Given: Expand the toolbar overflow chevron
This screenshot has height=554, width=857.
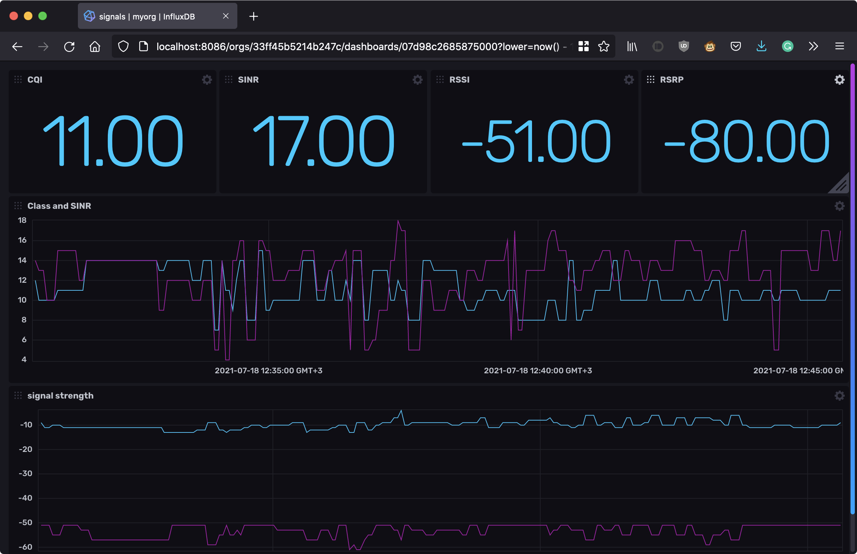Looking at the screenshot, I should 813,46.
